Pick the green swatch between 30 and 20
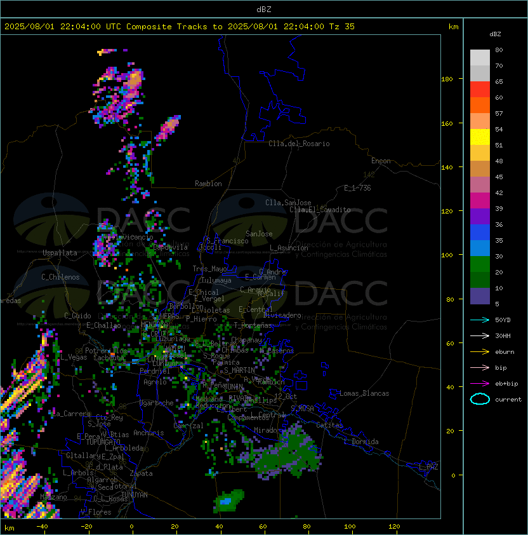This screenshot has height=535, width=528. 480,264
